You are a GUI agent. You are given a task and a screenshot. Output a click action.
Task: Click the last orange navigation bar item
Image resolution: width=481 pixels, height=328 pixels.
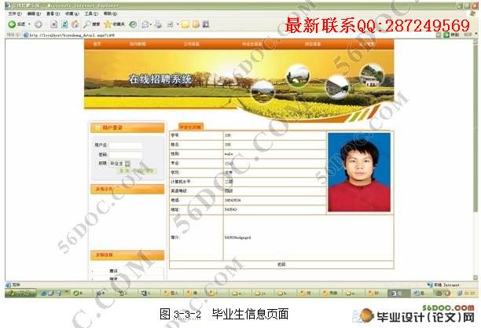tap(367, 44)
